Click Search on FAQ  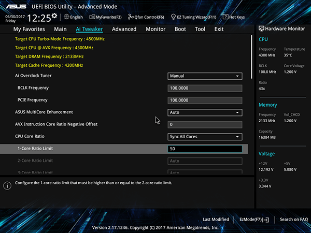(x=294, y=220)
